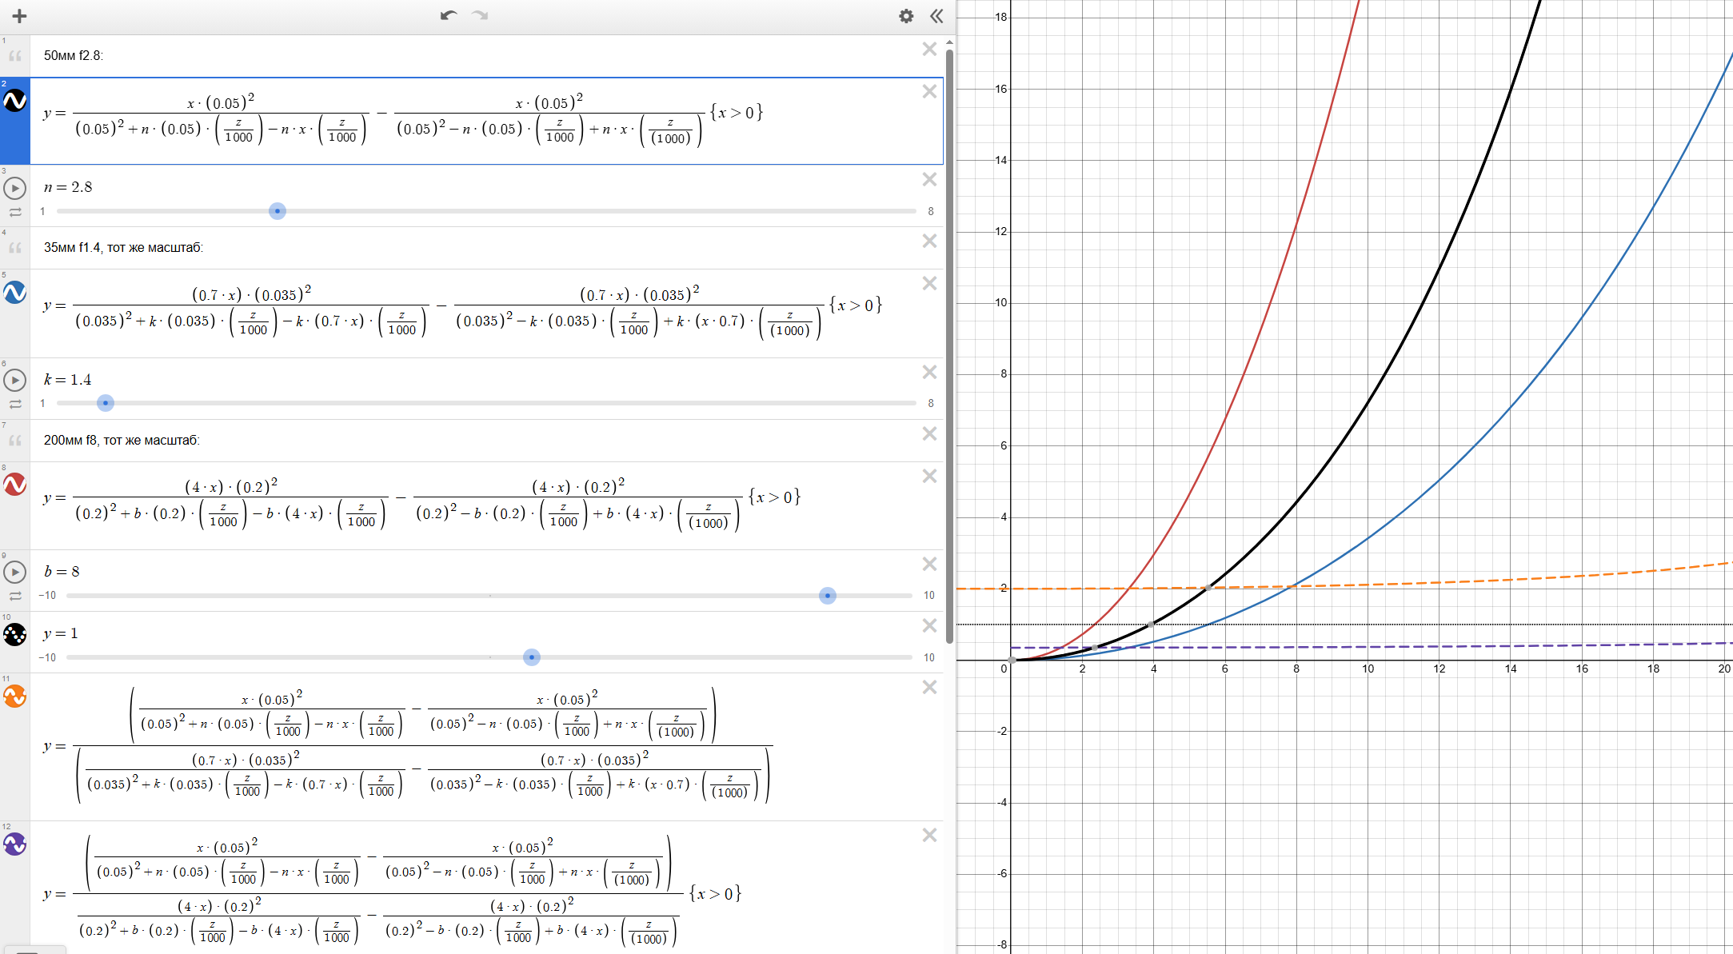Click the Redo arrow icon
Image resolution: width=1733 pixels, height=954 pixels.
coord(480,15)
